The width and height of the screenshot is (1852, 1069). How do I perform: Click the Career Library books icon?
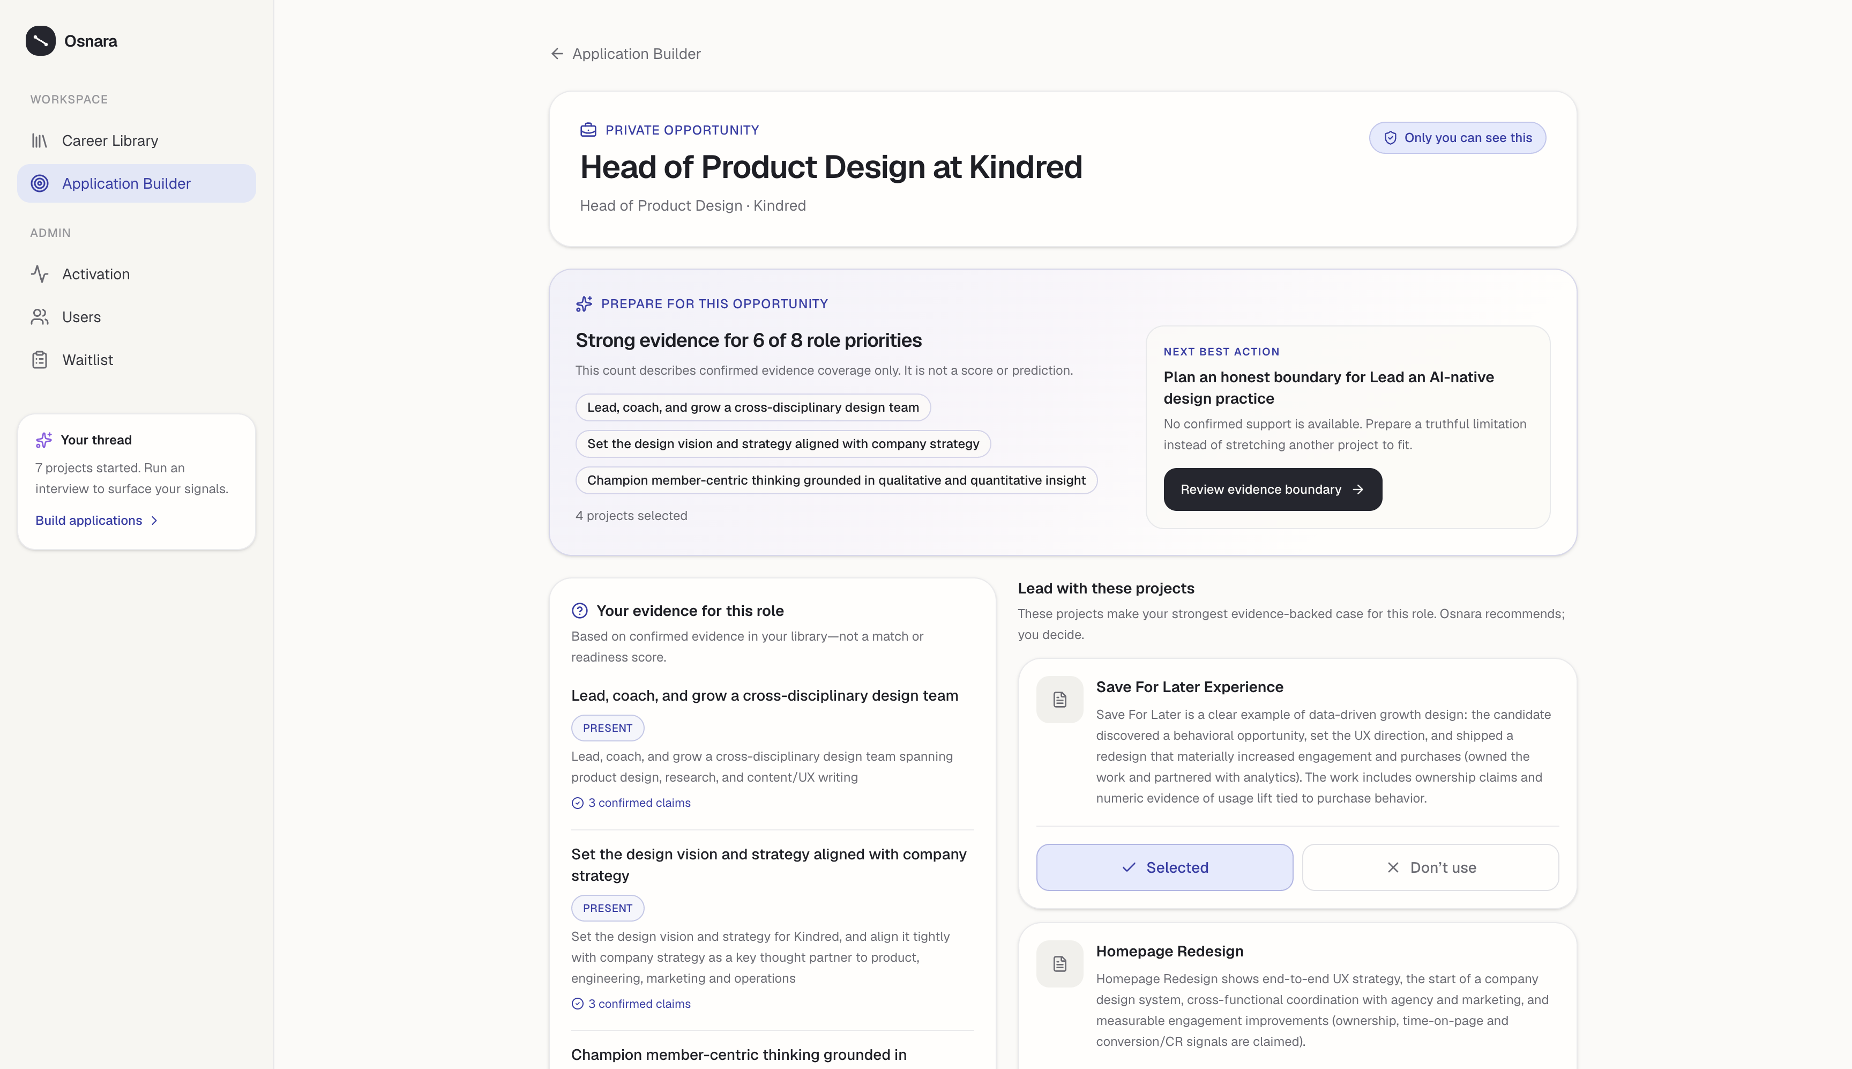coord(40,140)
